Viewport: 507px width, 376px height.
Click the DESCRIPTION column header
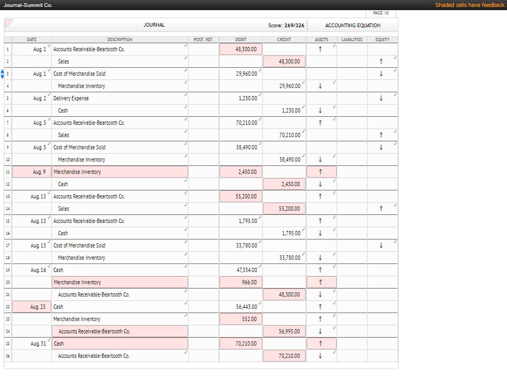[x=120, y=39]
